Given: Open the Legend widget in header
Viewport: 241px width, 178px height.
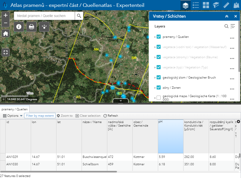Looking at the screenshot, I should click(x=196, y=5).
